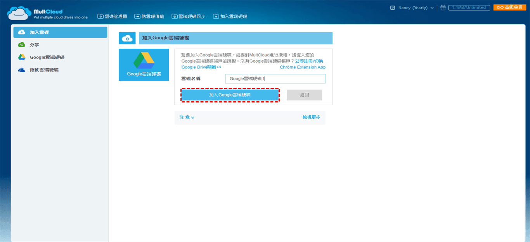Open the 雲端硬碟同步 menu

tap(189, 16)
